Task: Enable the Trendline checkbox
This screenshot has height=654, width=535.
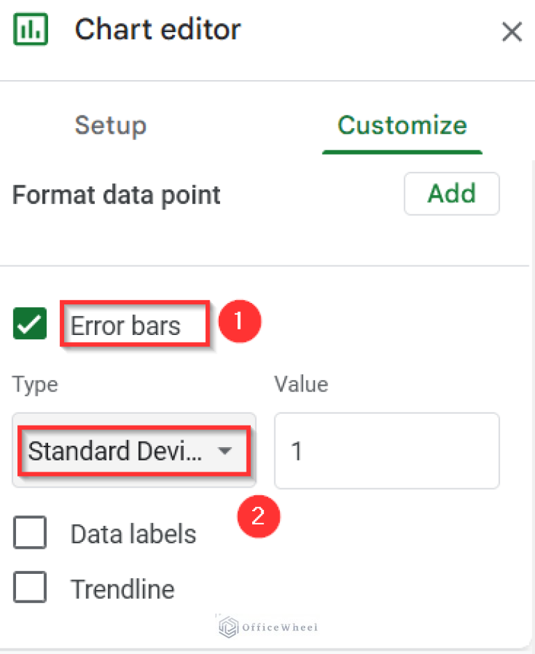Action: click(29, 587)
